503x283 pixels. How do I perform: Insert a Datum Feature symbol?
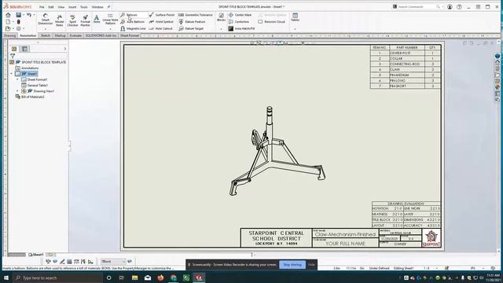[192, 22]
